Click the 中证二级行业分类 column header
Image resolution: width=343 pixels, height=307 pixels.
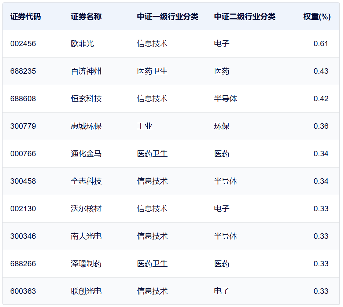coord(244,17)
